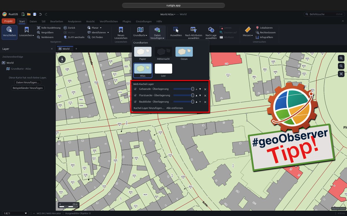The image size is (347, 216).
Task: Zoom out using the map's minus magnifier button
Action: coord(341,66)
